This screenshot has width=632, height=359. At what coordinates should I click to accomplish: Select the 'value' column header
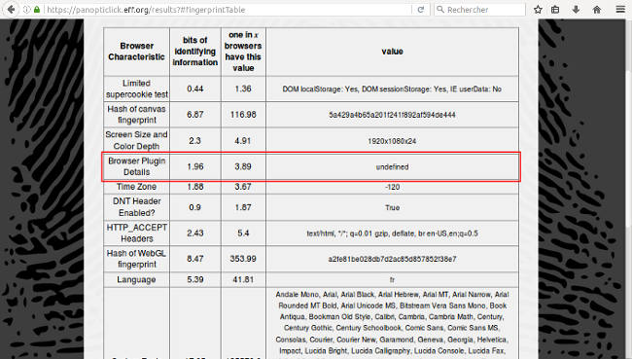392,52
